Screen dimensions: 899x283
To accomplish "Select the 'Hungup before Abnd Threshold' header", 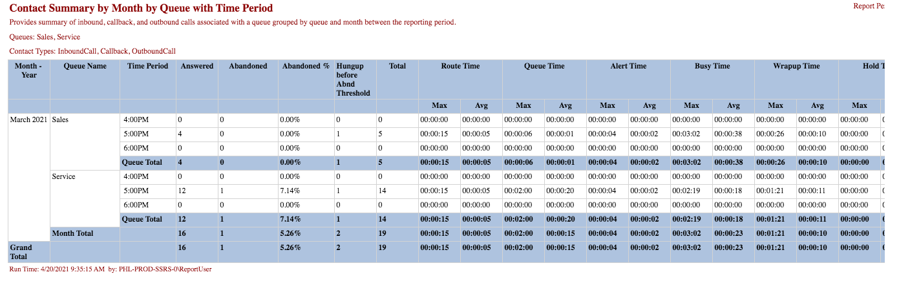I will click(x=354, y=79).
